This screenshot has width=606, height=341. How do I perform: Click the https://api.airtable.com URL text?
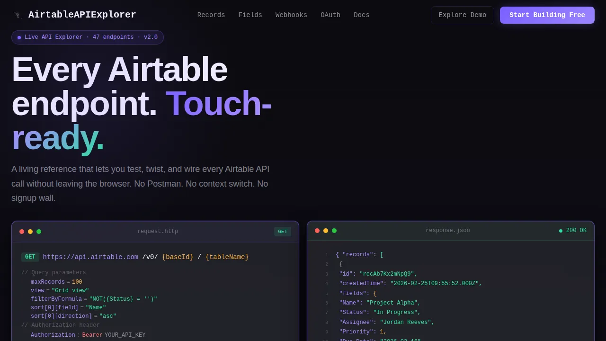pos(91,257)
